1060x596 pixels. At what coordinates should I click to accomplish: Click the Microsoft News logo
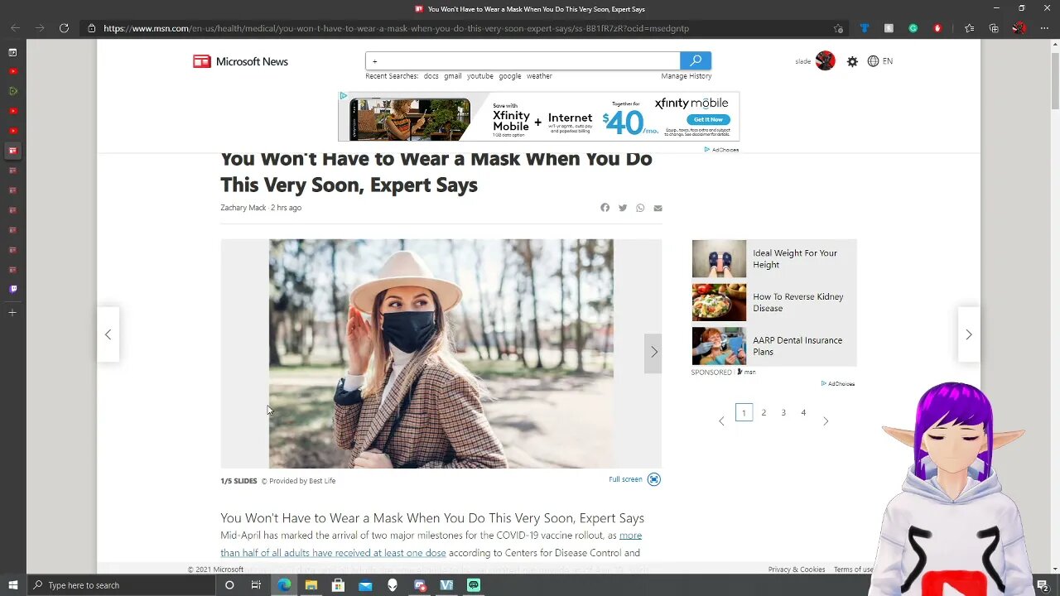pos(240,61)
